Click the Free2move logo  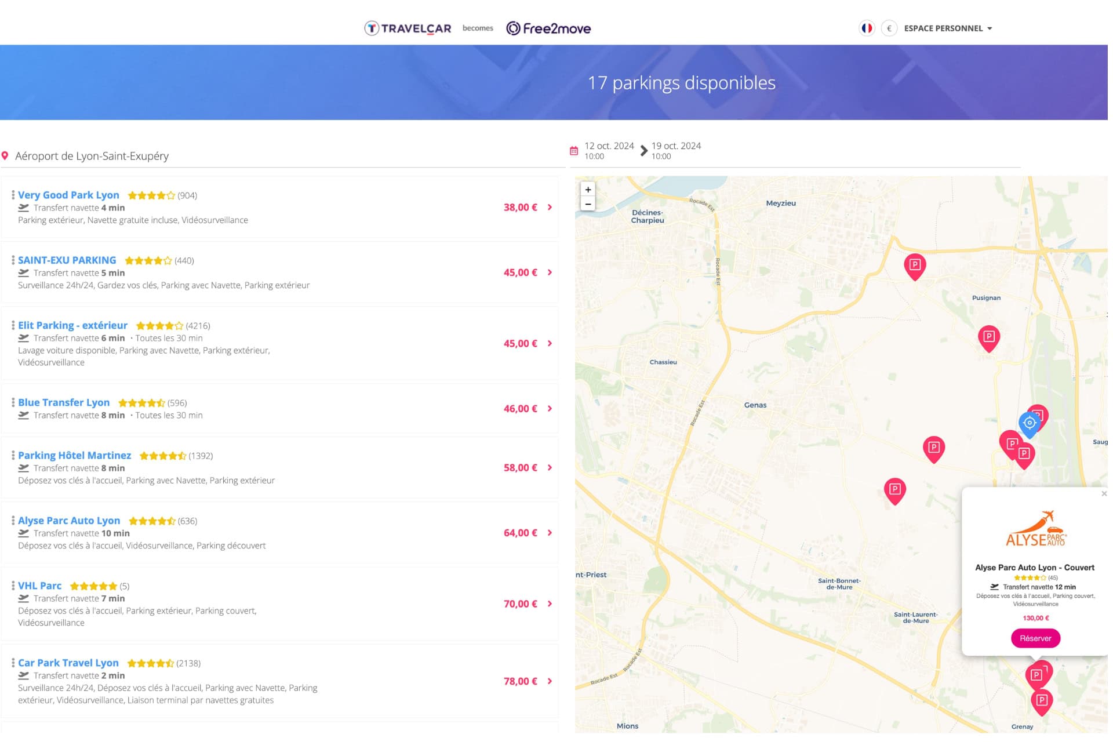coord(548,28)
